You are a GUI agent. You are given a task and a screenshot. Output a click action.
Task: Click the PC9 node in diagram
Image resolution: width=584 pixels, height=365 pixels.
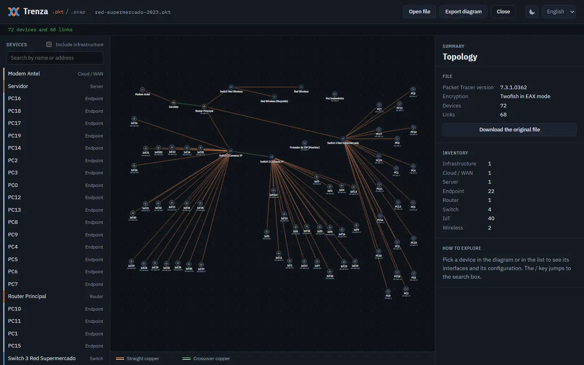coord(388,292)
